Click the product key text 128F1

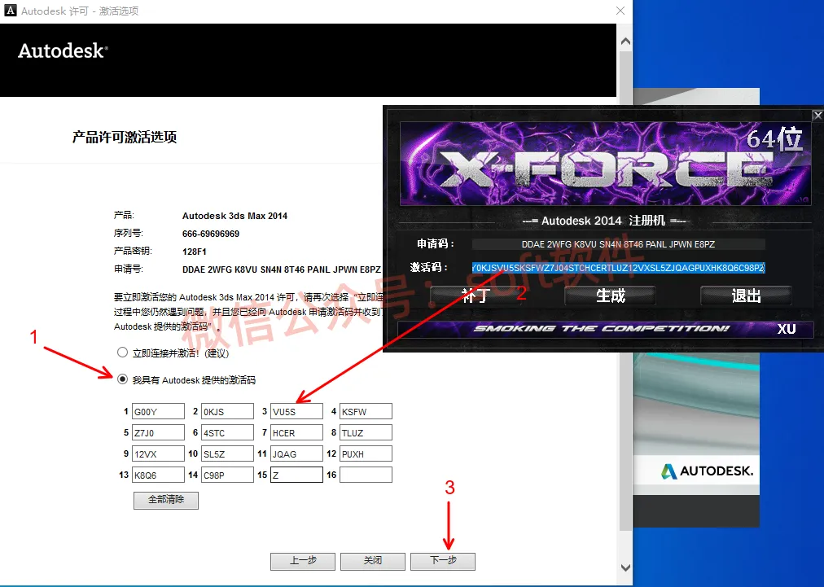[x=195, y=252]
